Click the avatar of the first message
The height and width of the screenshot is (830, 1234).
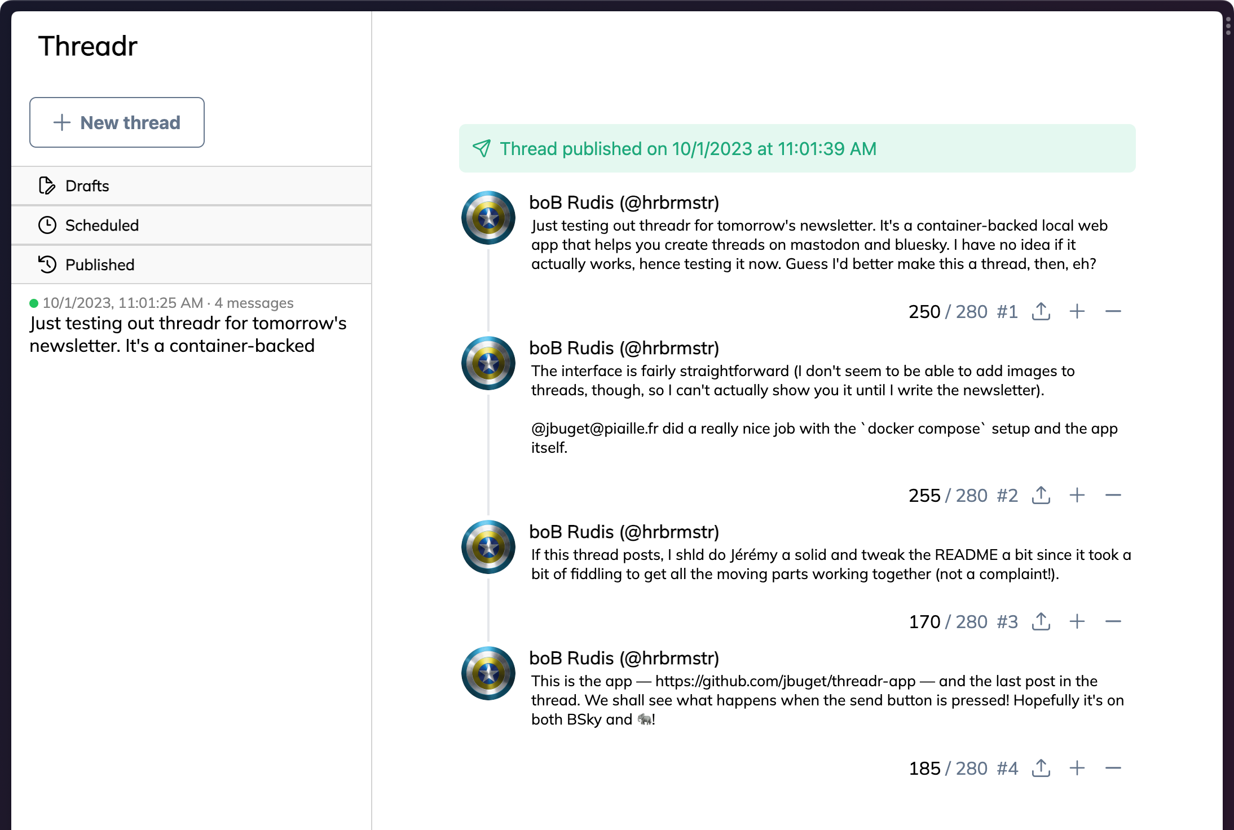[x=488, y=218]
